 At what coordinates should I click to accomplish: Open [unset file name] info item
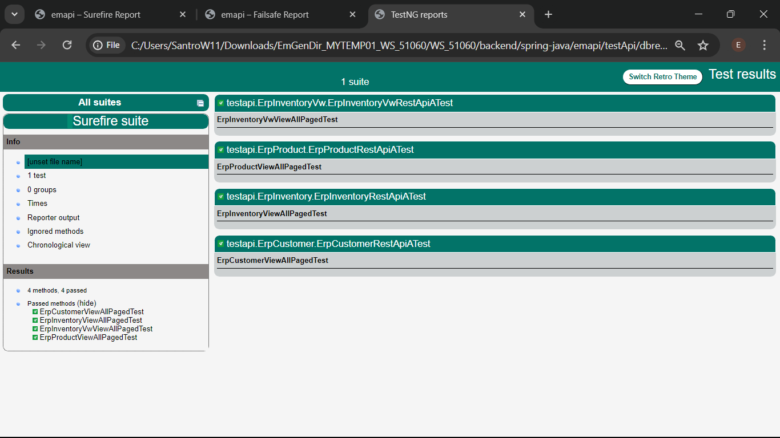click(116, 161)
